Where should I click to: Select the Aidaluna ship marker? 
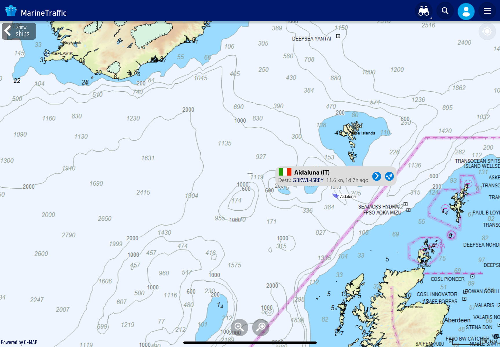tap(335, 196)
